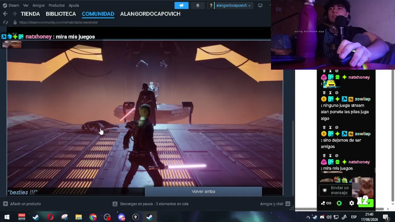Click natxhoney name on last "mira mis juegos" chat message
This screenshot has width=395, height=222.
359,162
